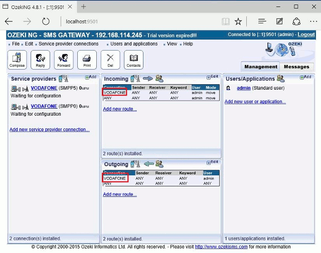Click Add new service provider connection

click(50, 130)
